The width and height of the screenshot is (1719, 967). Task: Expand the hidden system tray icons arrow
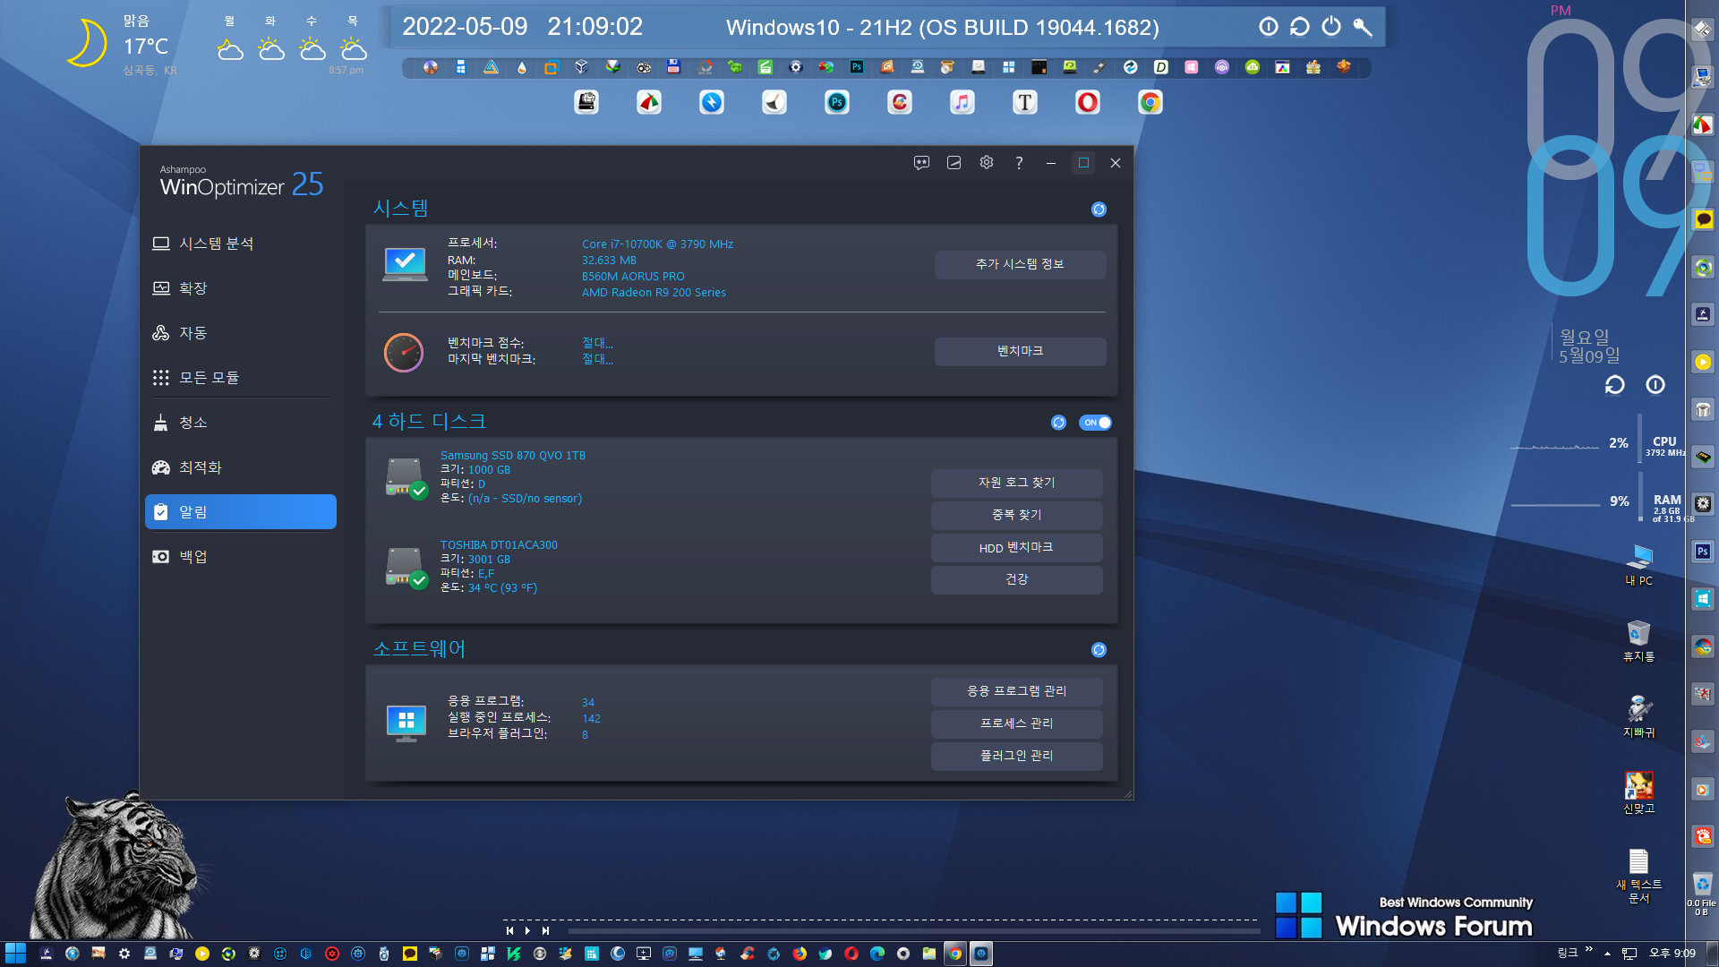coord(1607,954)
